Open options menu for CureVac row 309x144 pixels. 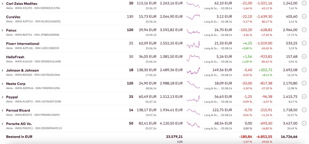[304, 17]
